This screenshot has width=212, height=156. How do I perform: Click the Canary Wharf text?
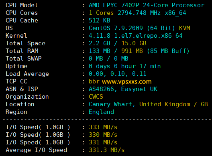click(x=112, y=104)
